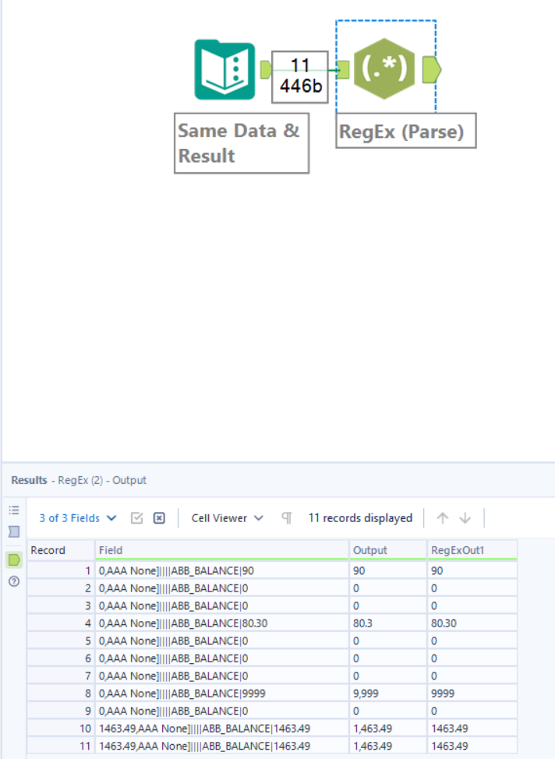Show metadata view in Results sidebar
The width and height of the screenshot is (555, 759).
pos(14,532)
